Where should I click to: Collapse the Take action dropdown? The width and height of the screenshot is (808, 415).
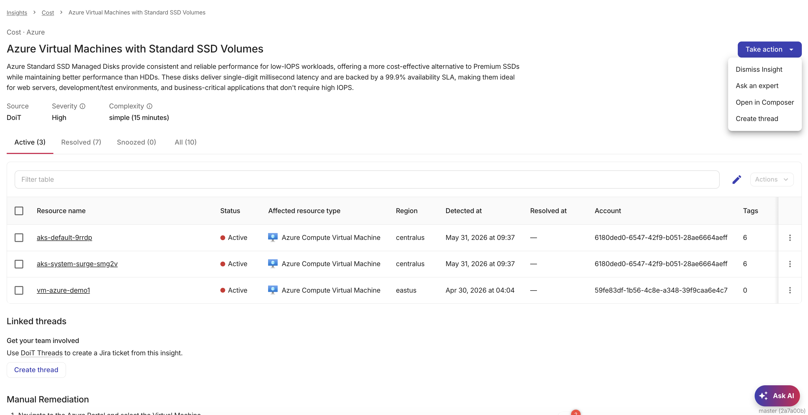pyautogui.click(x=769, y=50)
